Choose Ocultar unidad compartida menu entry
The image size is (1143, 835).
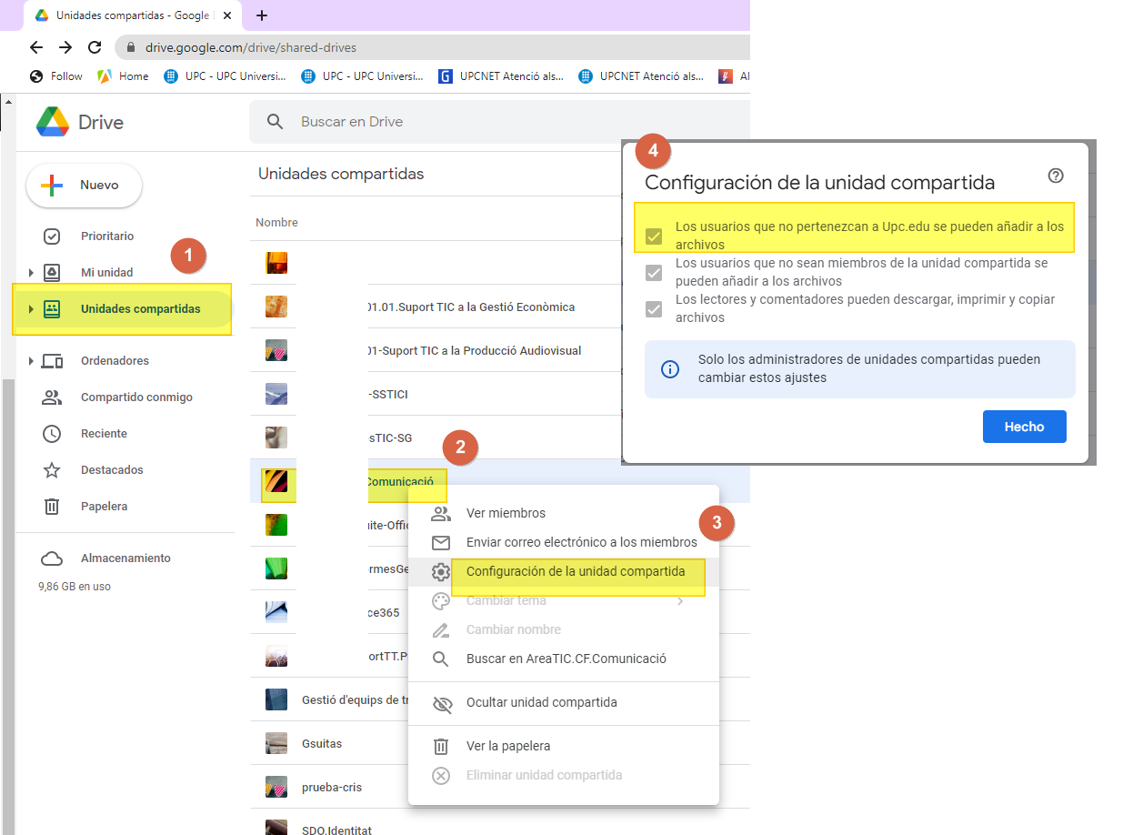541,702
